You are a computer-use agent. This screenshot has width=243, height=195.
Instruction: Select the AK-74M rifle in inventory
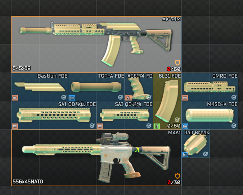96,44
